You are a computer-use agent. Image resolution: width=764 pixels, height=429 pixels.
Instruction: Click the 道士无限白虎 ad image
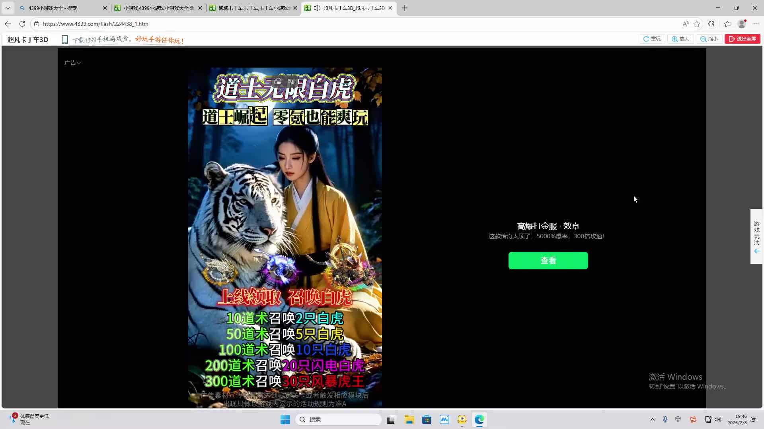[x=285, y=238]
